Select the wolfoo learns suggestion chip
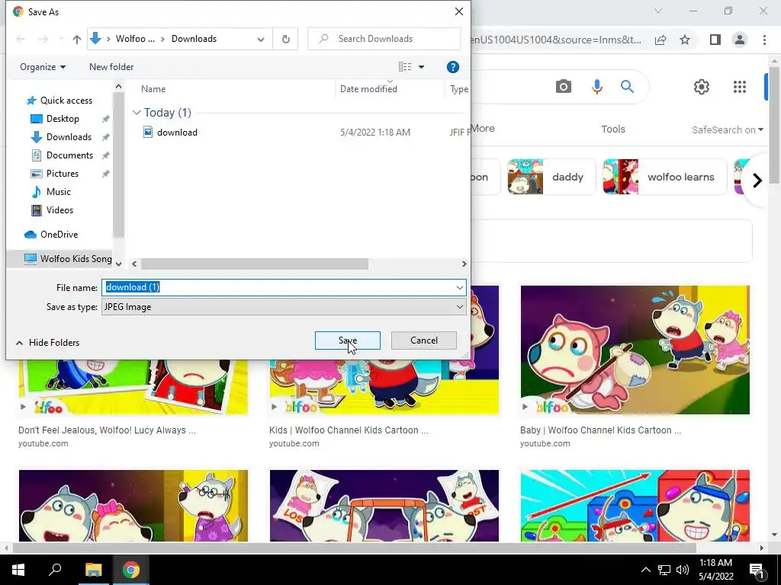 point(664,177)
